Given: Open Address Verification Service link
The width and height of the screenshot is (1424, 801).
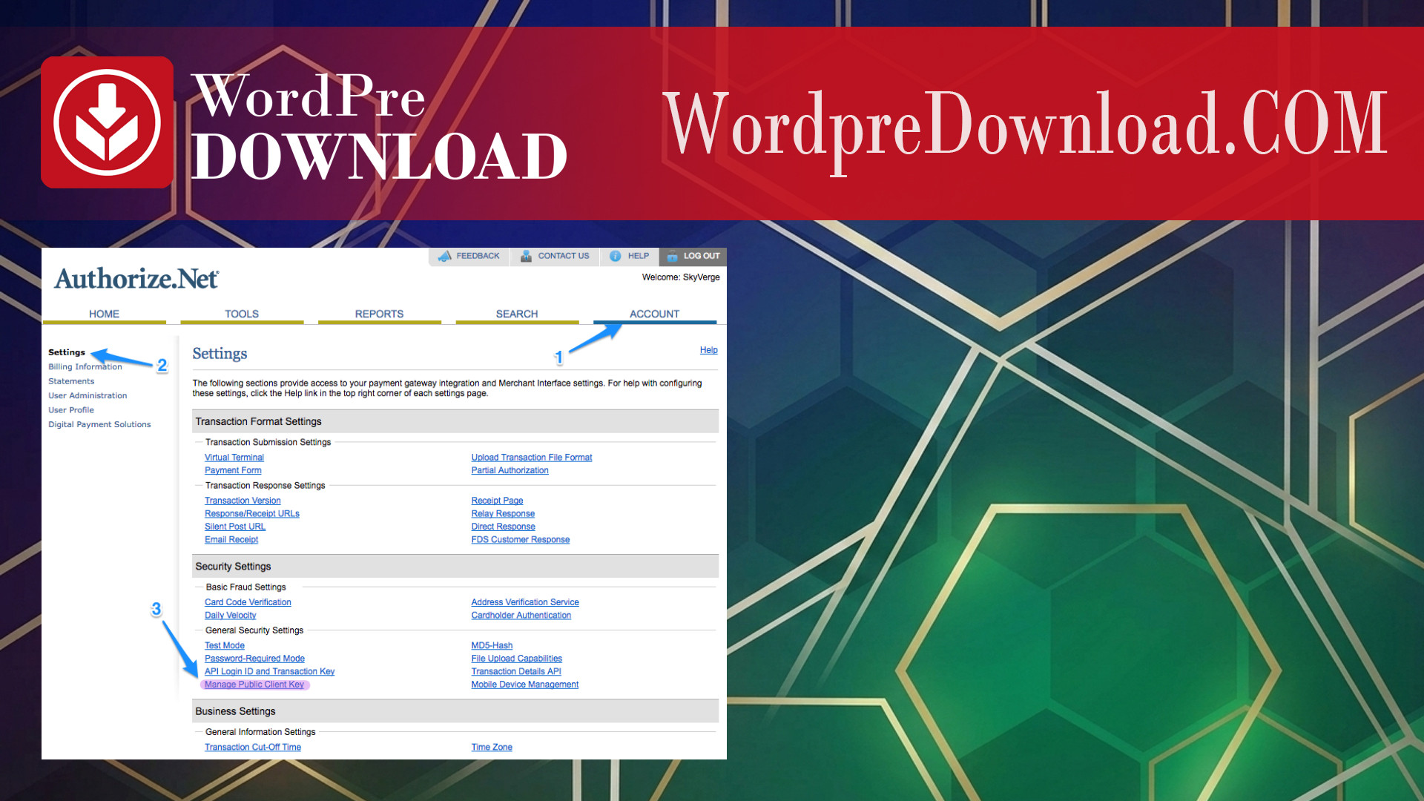Looking at the screenshot, I should pyautogui.click(x=525, y=602).
